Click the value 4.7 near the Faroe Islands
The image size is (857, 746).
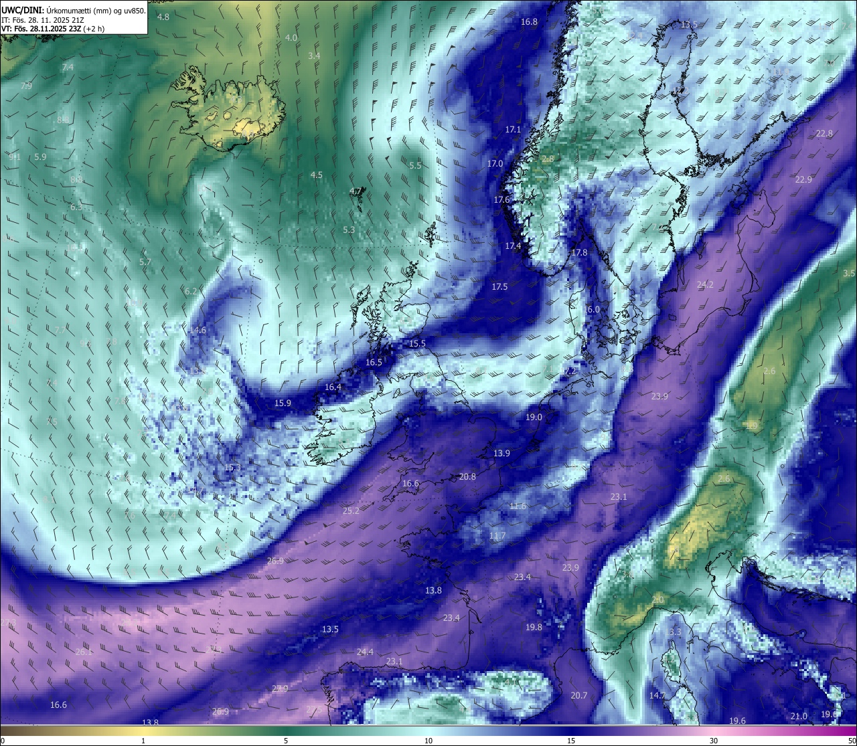(356, 191)
